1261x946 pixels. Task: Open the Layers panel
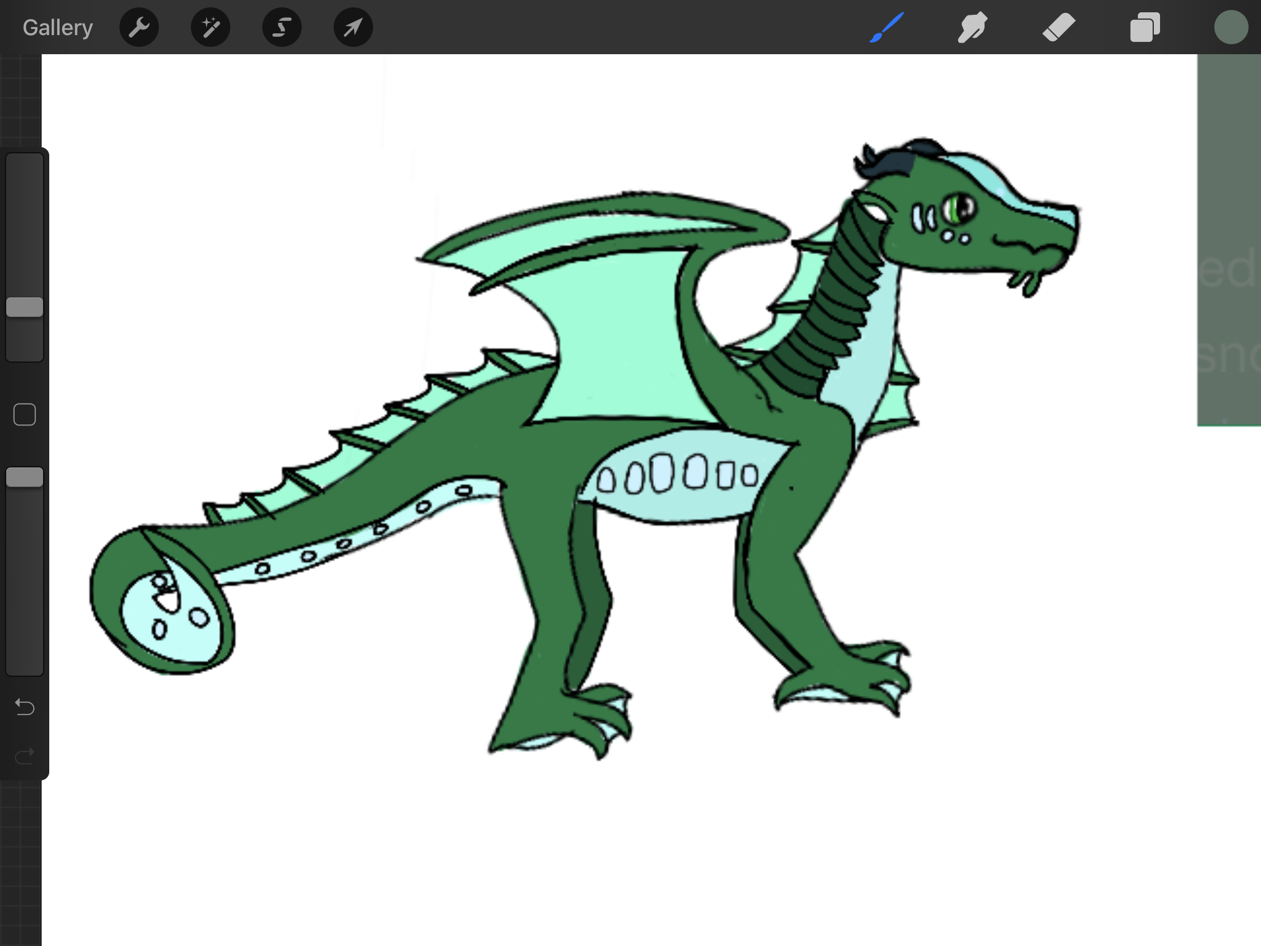pos(1145,28)
